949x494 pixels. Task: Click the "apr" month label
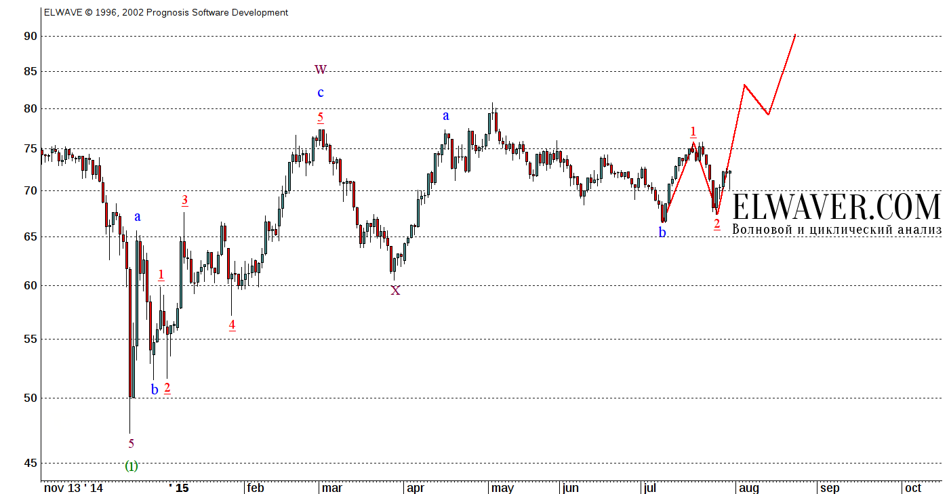(x=415, y=488)
